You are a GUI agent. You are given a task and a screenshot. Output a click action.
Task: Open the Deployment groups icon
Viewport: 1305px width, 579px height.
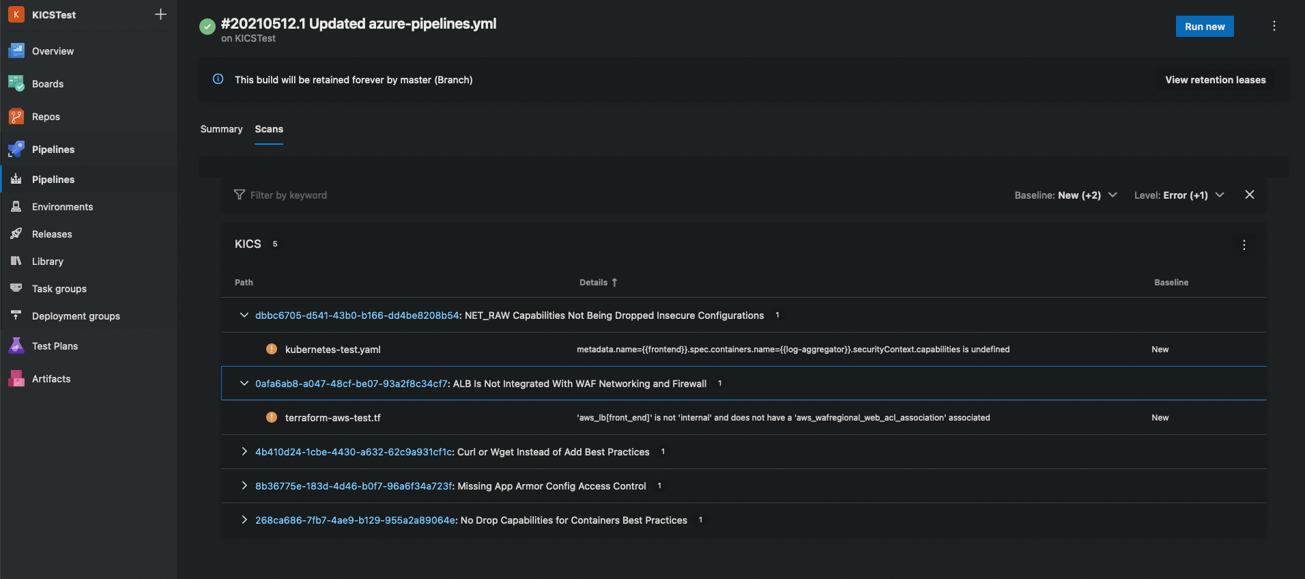(16, 315)
